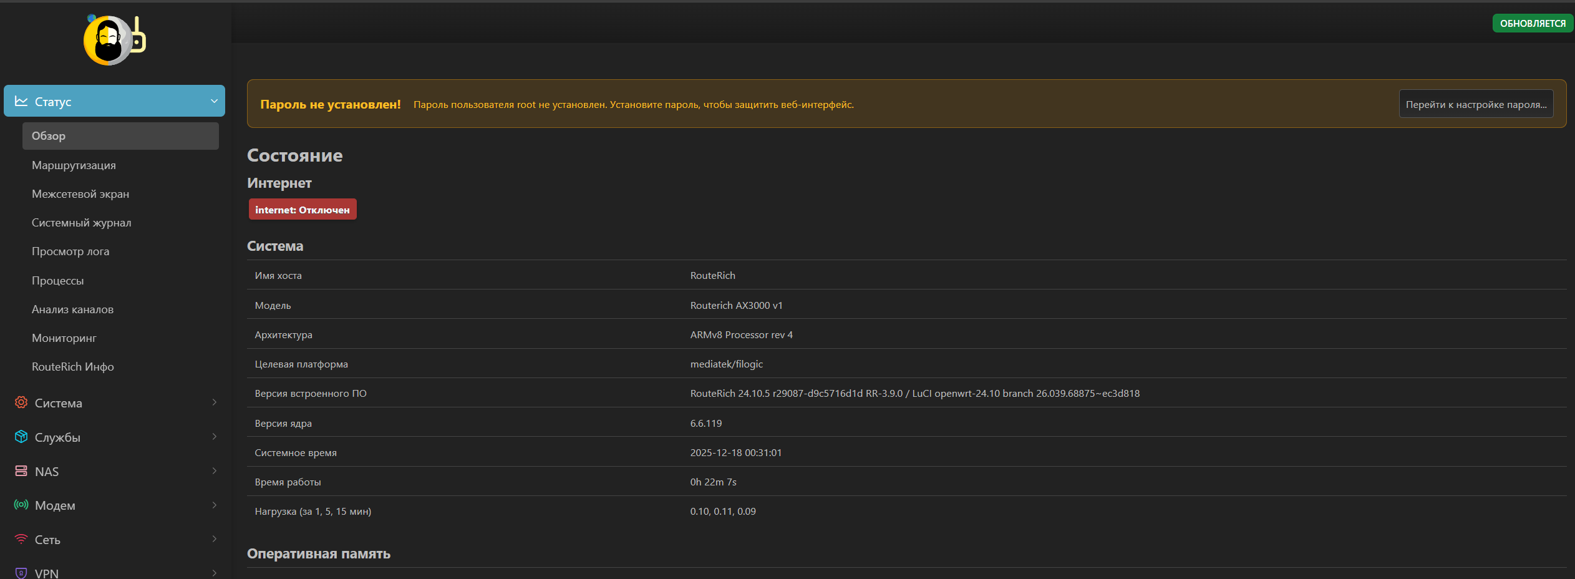Open the Межсетевой экран page
1575x579 pixels.
(80, 194)
